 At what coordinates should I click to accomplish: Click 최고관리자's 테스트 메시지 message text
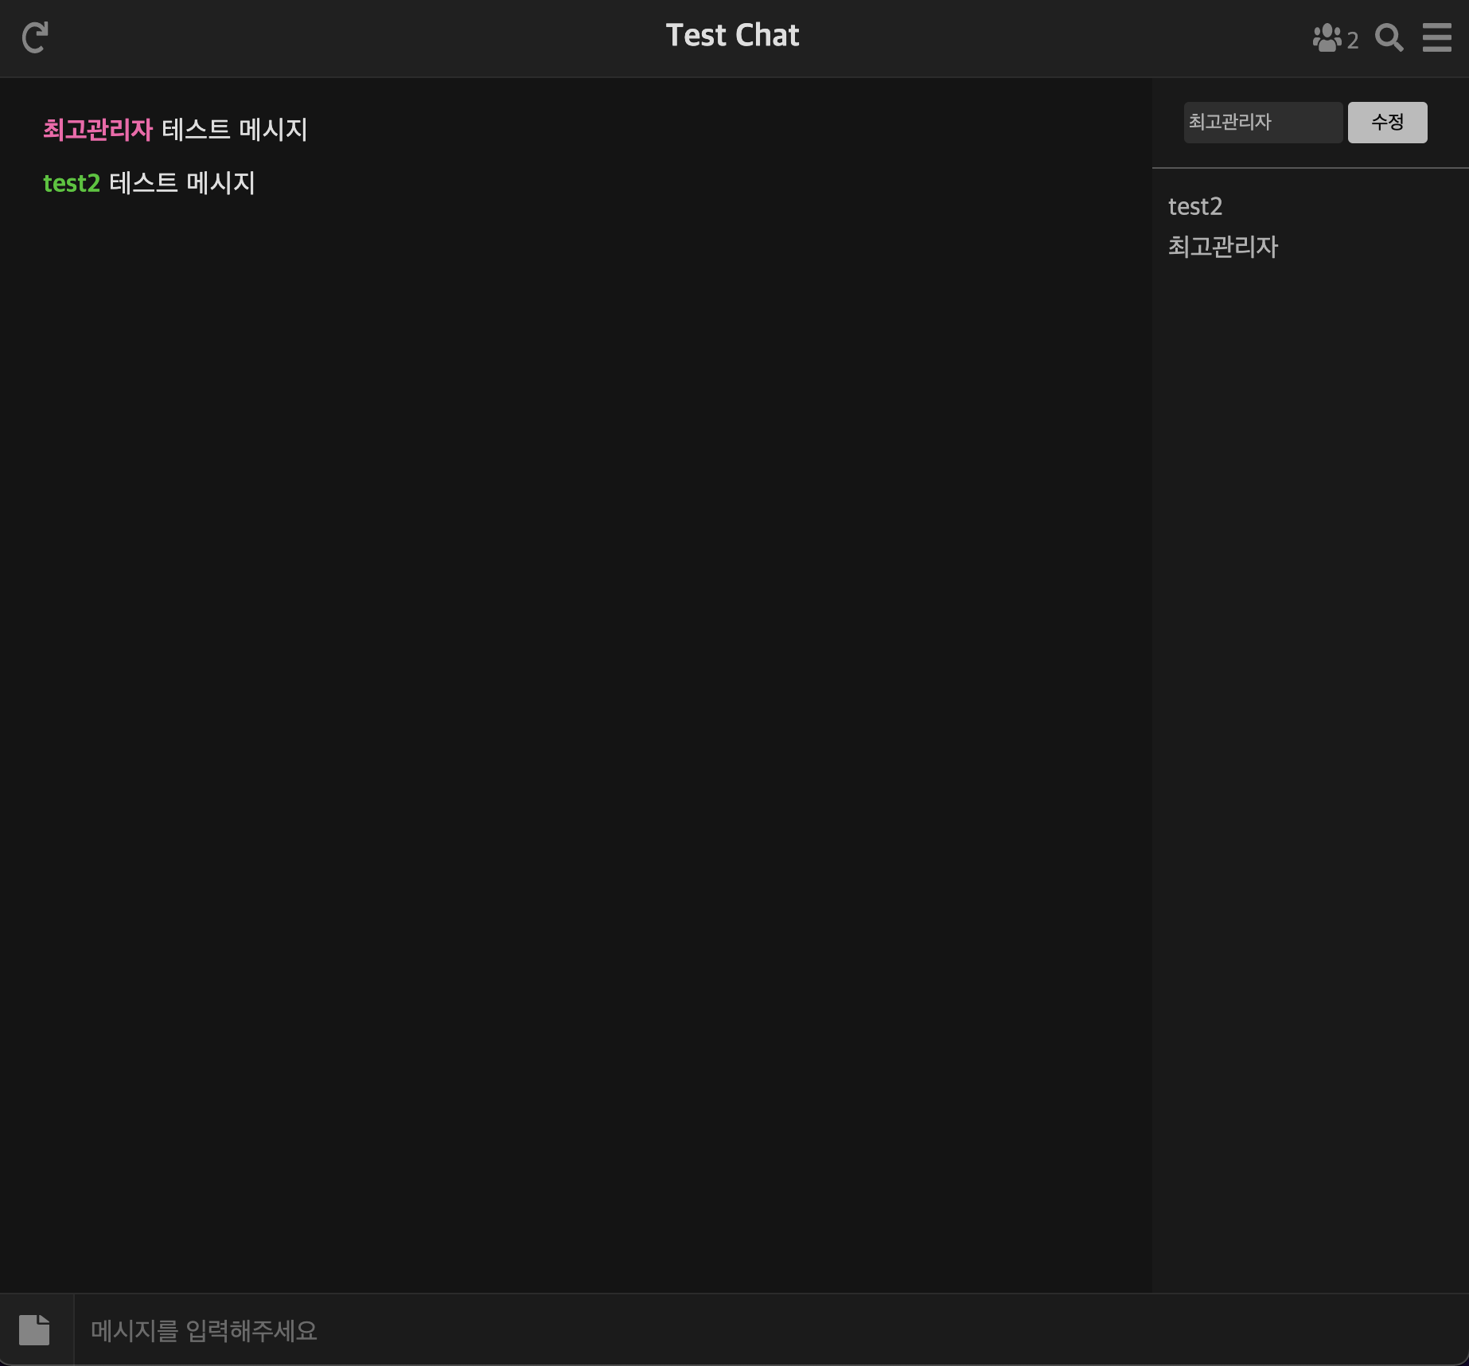(x=235, y=129)
